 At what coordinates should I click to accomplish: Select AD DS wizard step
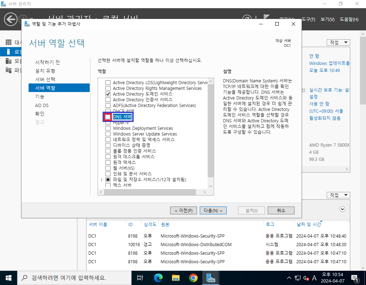coord(42,105)
